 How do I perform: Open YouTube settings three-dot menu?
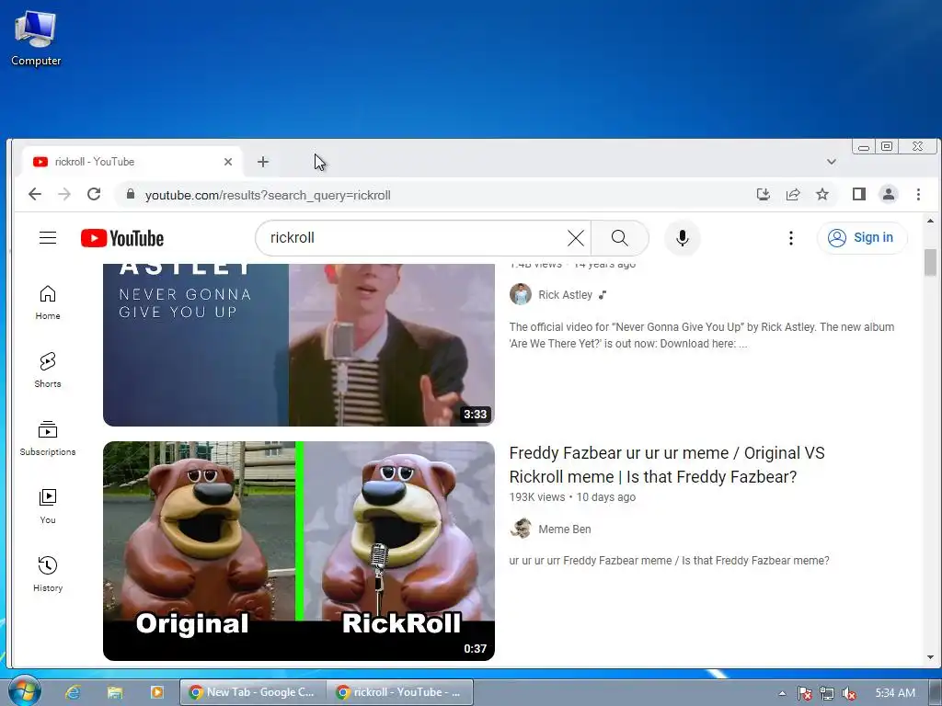pyautogui.click(x=790, y=238)
